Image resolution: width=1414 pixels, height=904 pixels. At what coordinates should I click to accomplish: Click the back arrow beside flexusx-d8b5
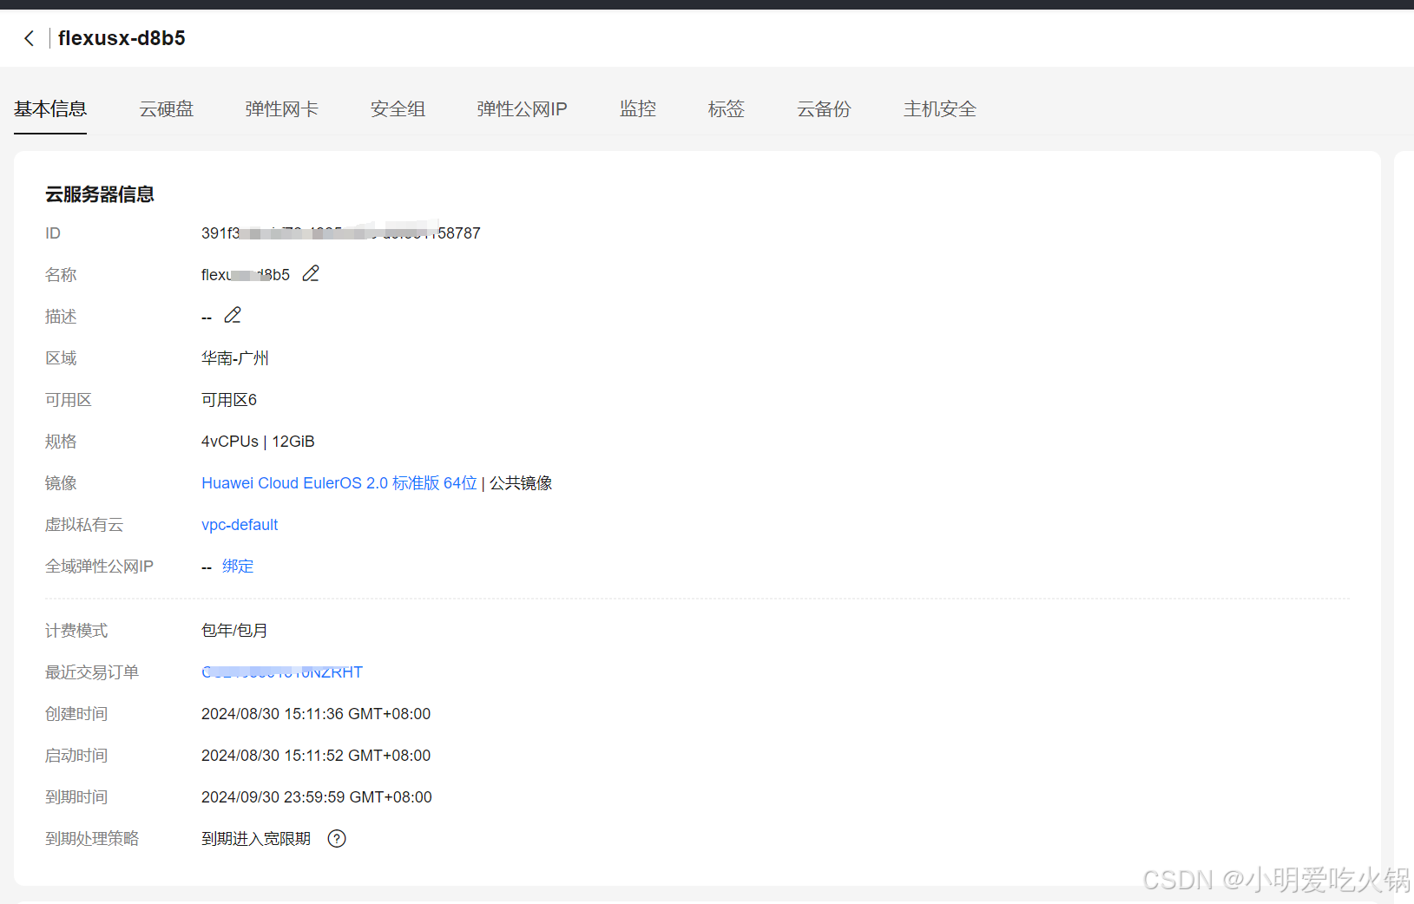pyautogui.click(x=29, y=37)
